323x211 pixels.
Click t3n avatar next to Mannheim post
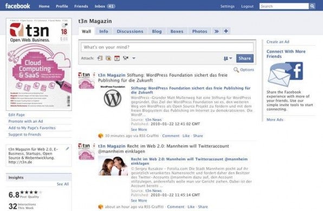[x=87, y=151]
